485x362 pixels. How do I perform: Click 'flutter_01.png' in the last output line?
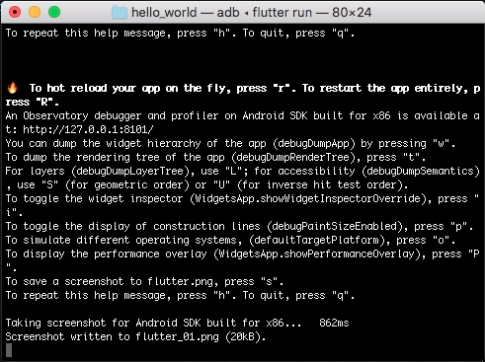coord(177,336)
